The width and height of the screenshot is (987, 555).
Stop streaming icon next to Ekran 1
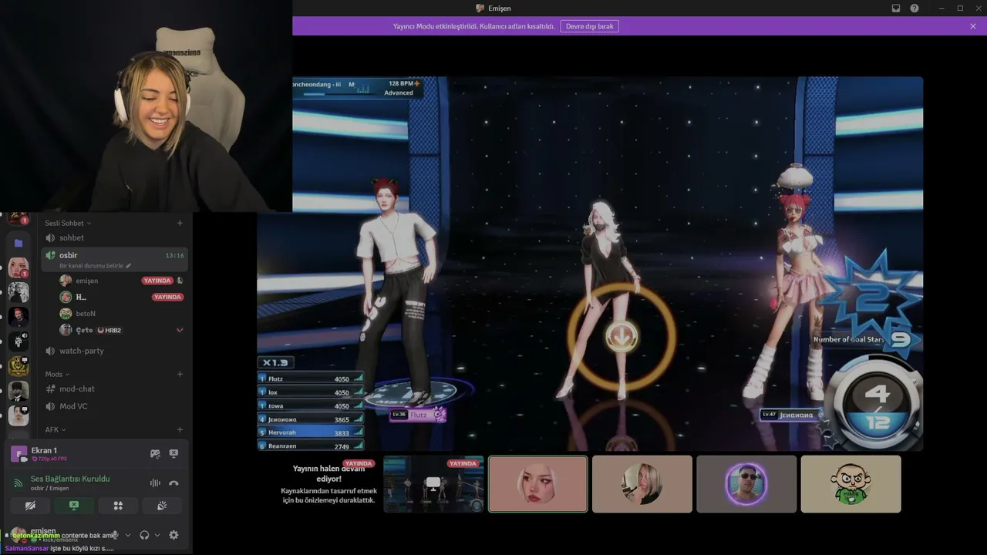click(173, 454)
